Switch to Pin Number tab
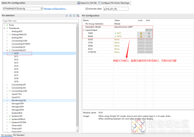194x137 pixels. (19, 135)
